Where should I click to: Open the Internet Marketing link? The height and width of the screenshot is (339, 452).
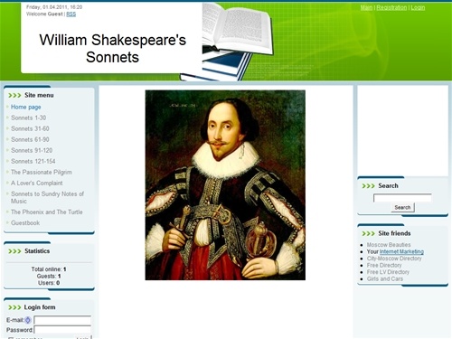[x=401, y=251]
